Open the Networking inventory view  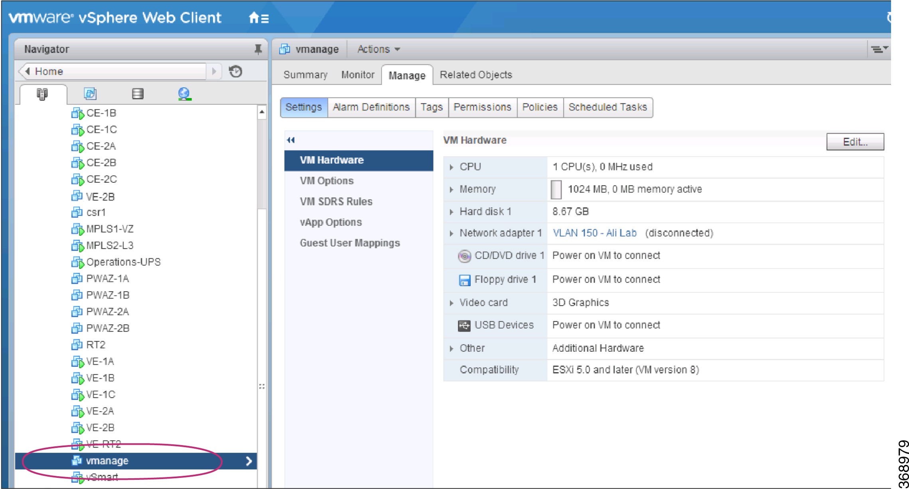[x=184, y=94]
